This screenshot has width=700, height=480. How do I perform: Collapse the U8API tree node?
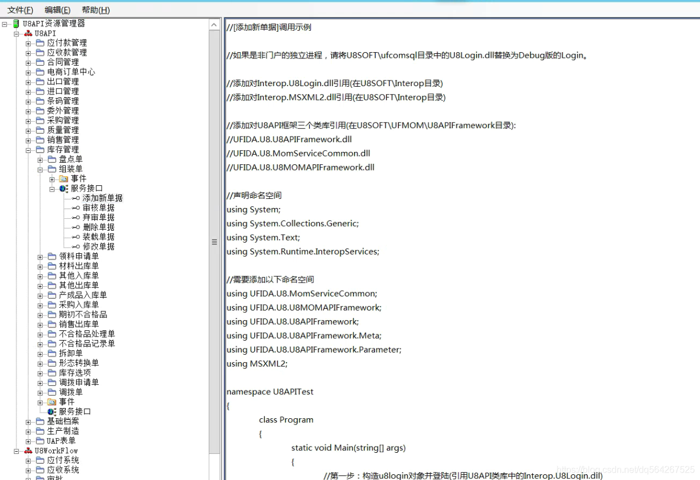click(x=16, y=33)
